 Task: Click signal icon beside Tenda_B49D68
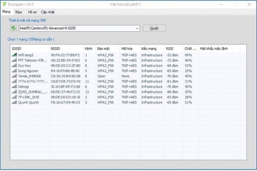(x=15, y=76)
